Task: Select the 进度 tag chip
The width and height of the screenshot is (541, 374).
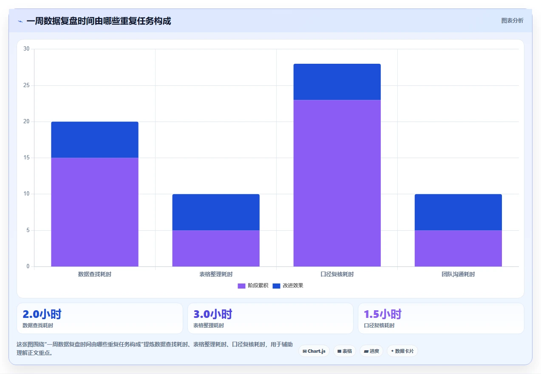Action: click(371, 351)
